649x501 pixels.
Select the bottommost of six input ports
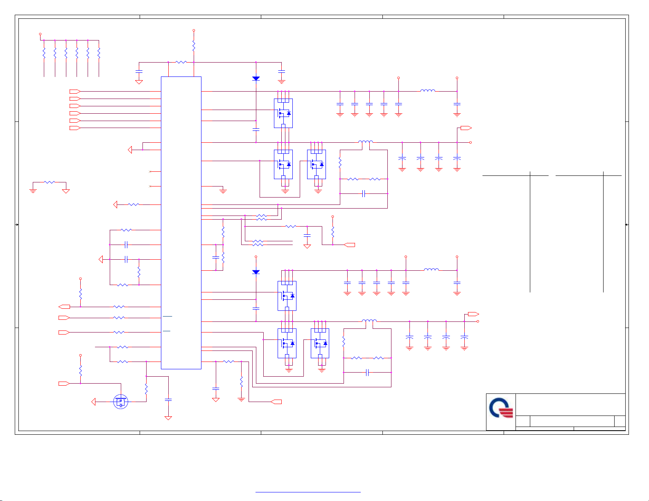75,128
